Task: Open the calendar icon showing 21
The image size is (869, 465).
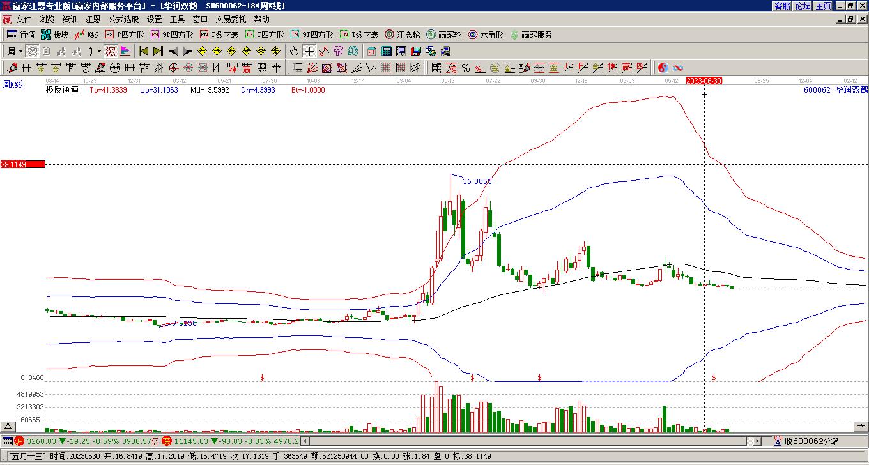Action: click(x=372, y=51)
